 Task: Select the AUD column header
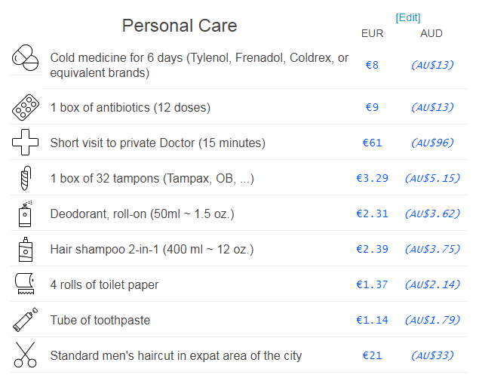pyautogui.click(x=431, y=33)
